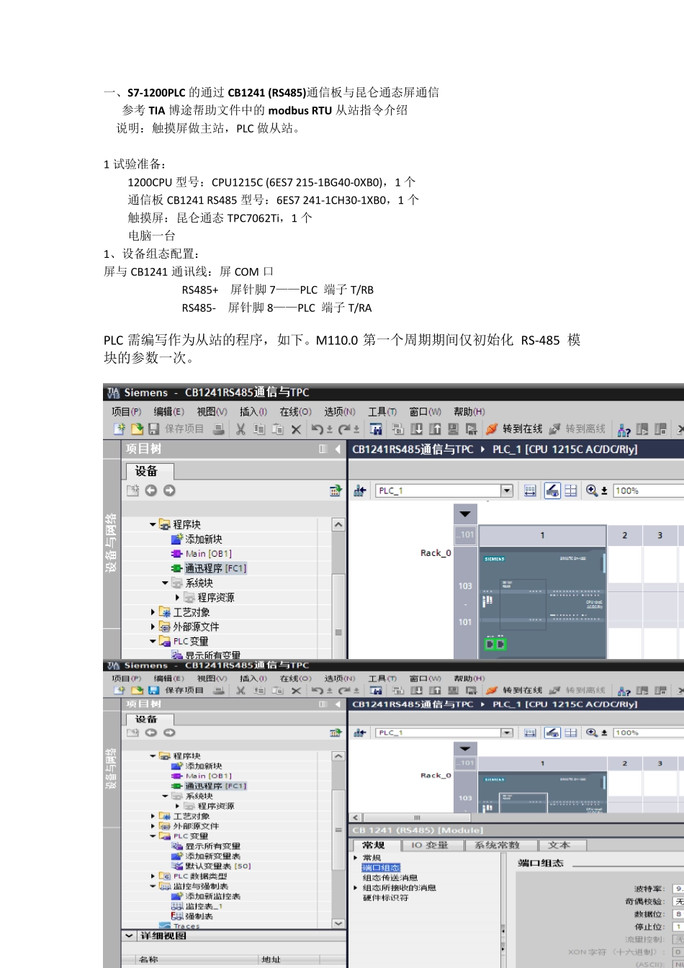Screen dimensions: 684x968
Task: Collapse the 项目树 panel arrow in upper screenshot
Action: (338, 449)
